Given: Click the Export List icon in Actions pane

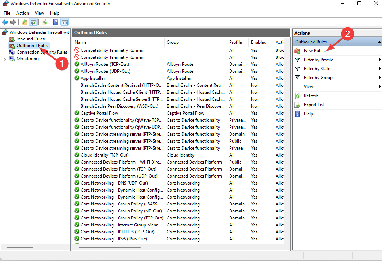Looking at the screenshot, I should coord(297,105).
